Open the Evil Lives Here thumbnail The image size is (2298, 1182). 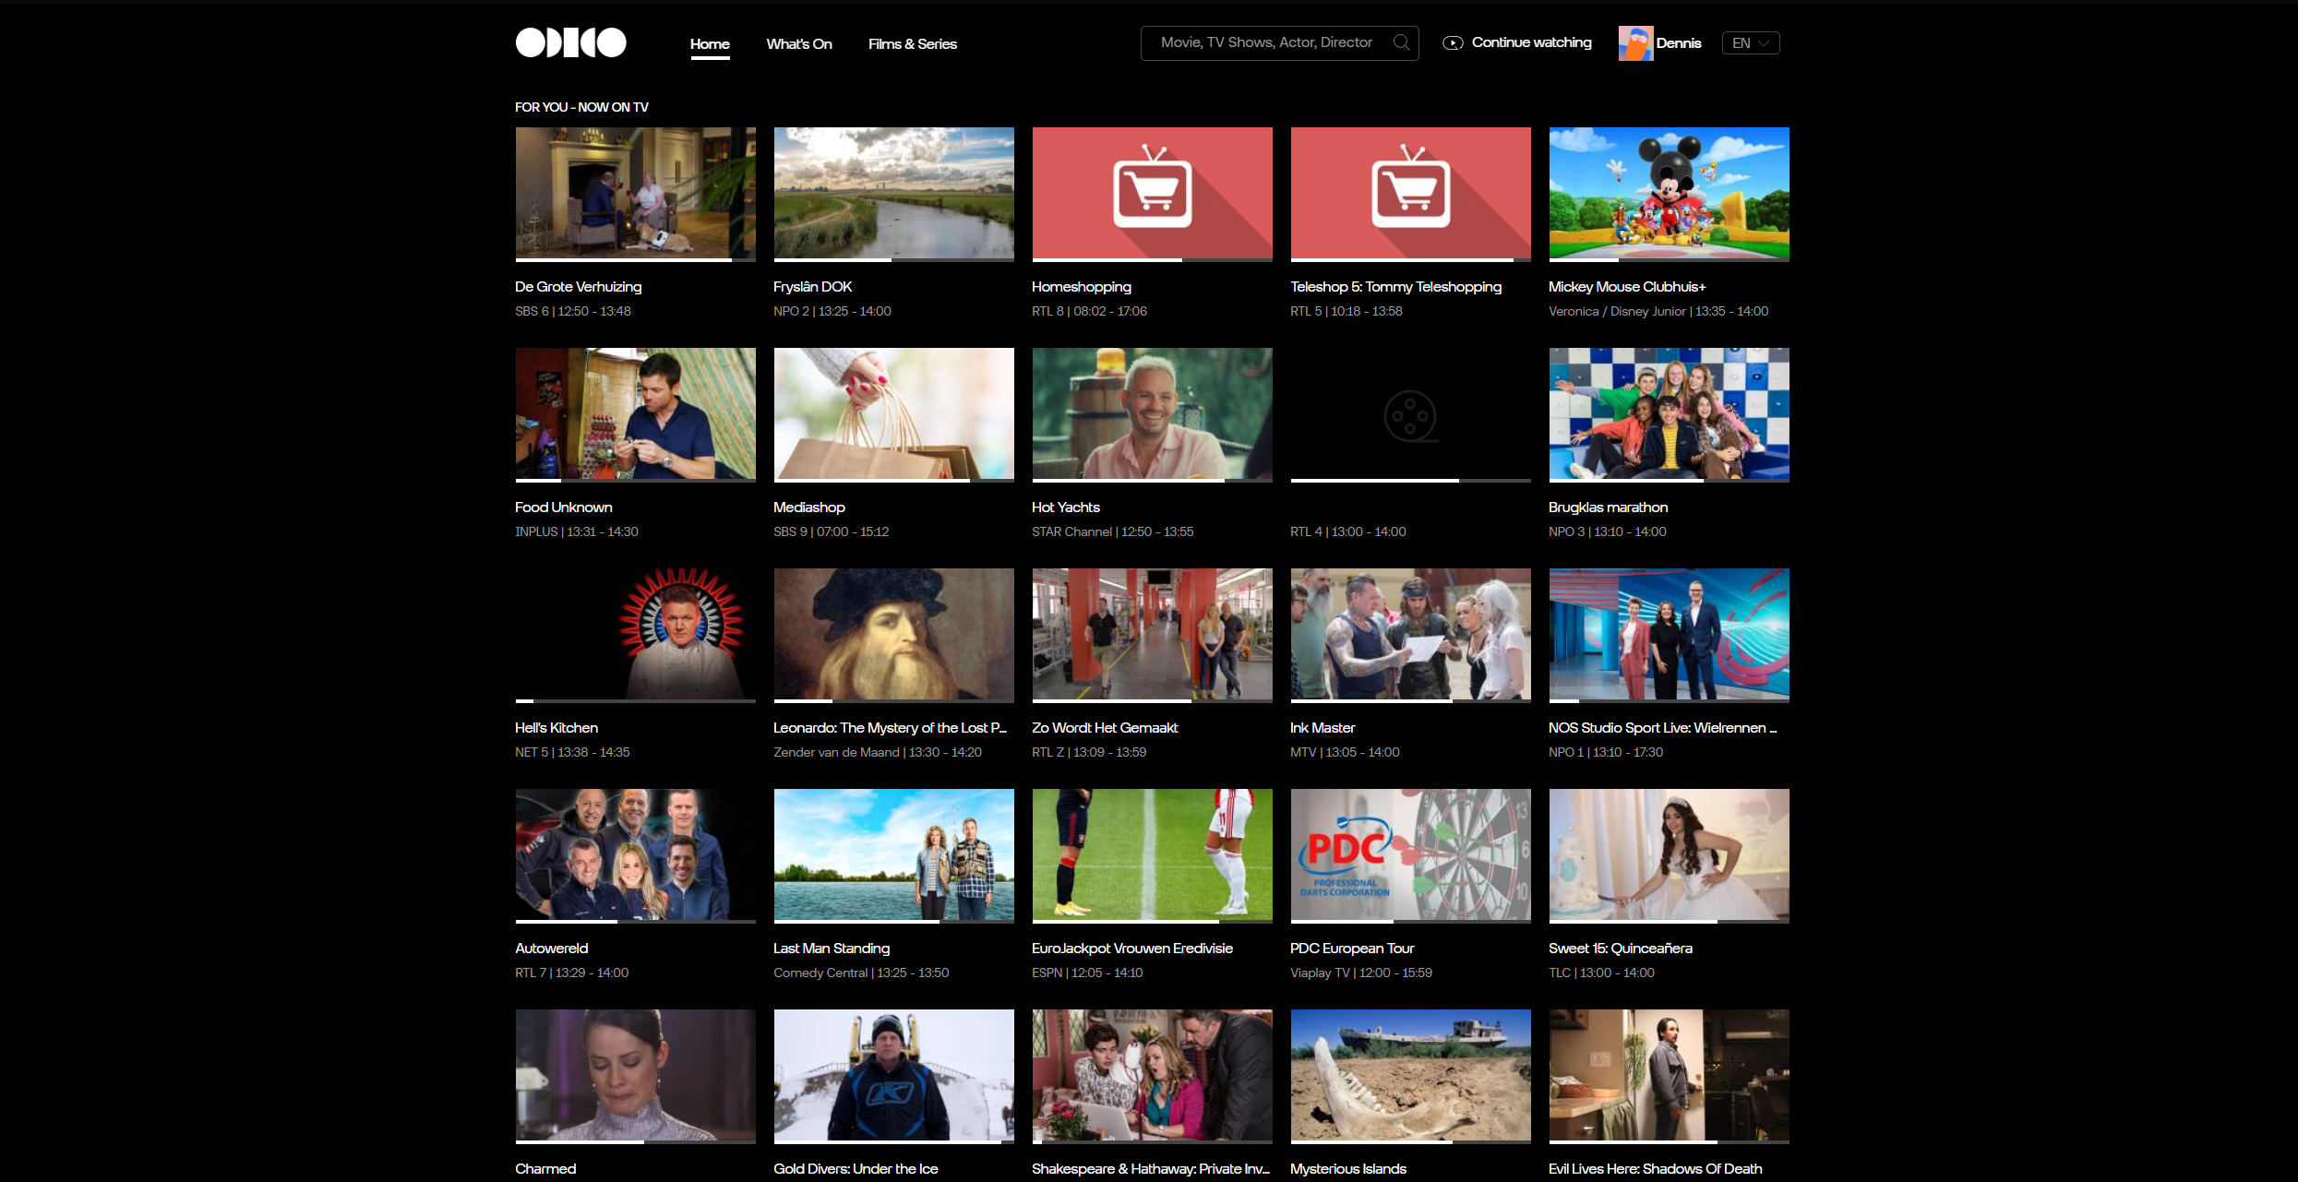[x=1669, y=1076]
